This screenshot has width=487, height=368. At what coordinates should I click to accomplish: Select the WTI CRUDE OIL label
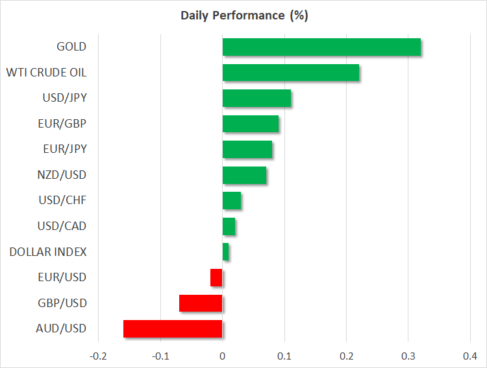click(x=47, y=73)
